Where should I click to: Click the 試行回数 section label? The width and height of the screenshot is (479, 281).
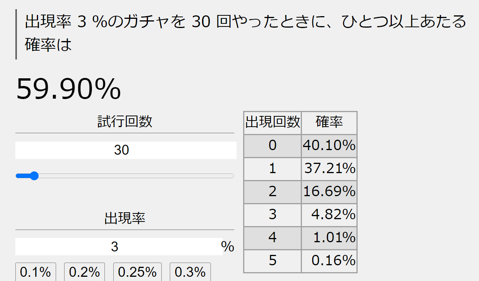click(x=125, y=122)
